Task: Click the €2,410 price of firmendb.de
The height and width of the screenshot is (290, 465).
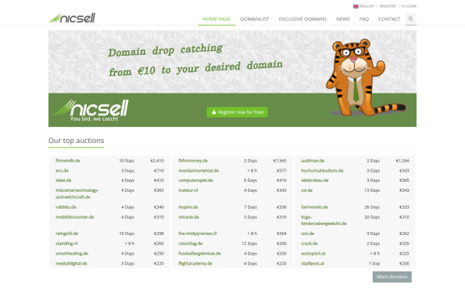Action: click(157, 161)
